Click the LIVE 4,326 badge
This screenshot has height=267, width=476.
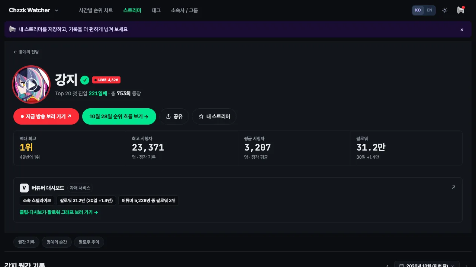click(x=106, y=80)
